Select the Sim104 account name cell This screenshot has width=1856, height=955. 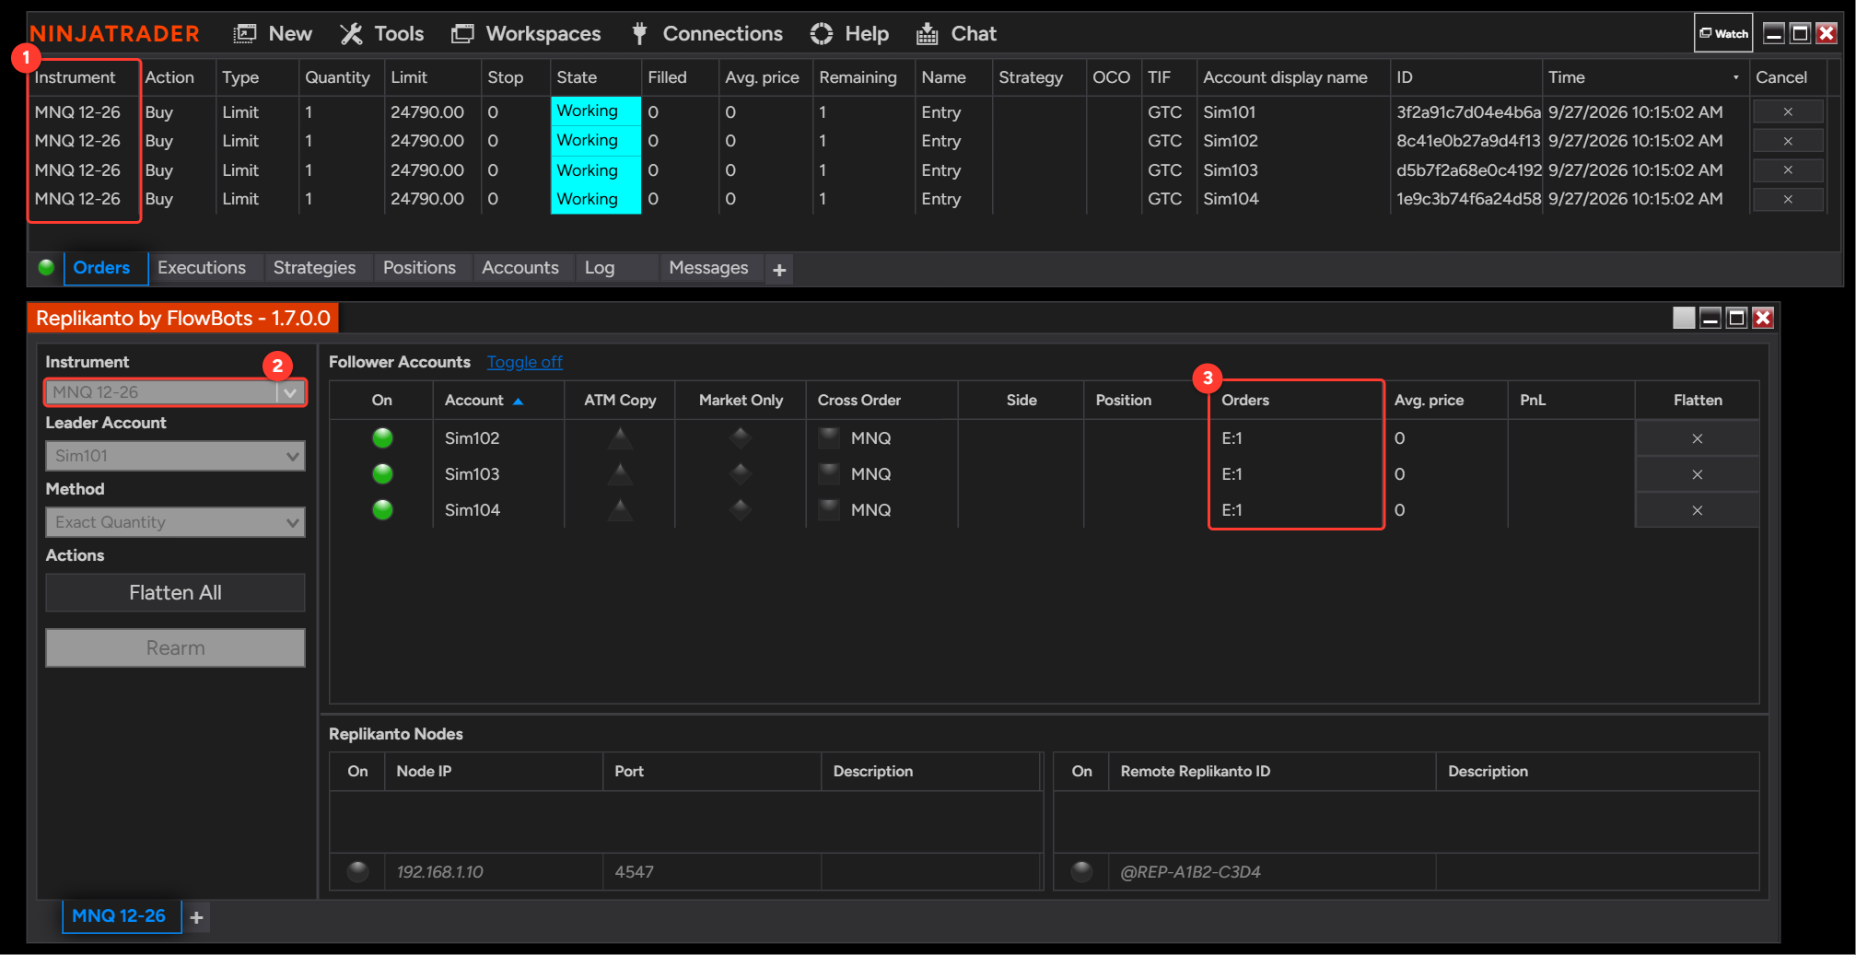(x=1292, y=199)
